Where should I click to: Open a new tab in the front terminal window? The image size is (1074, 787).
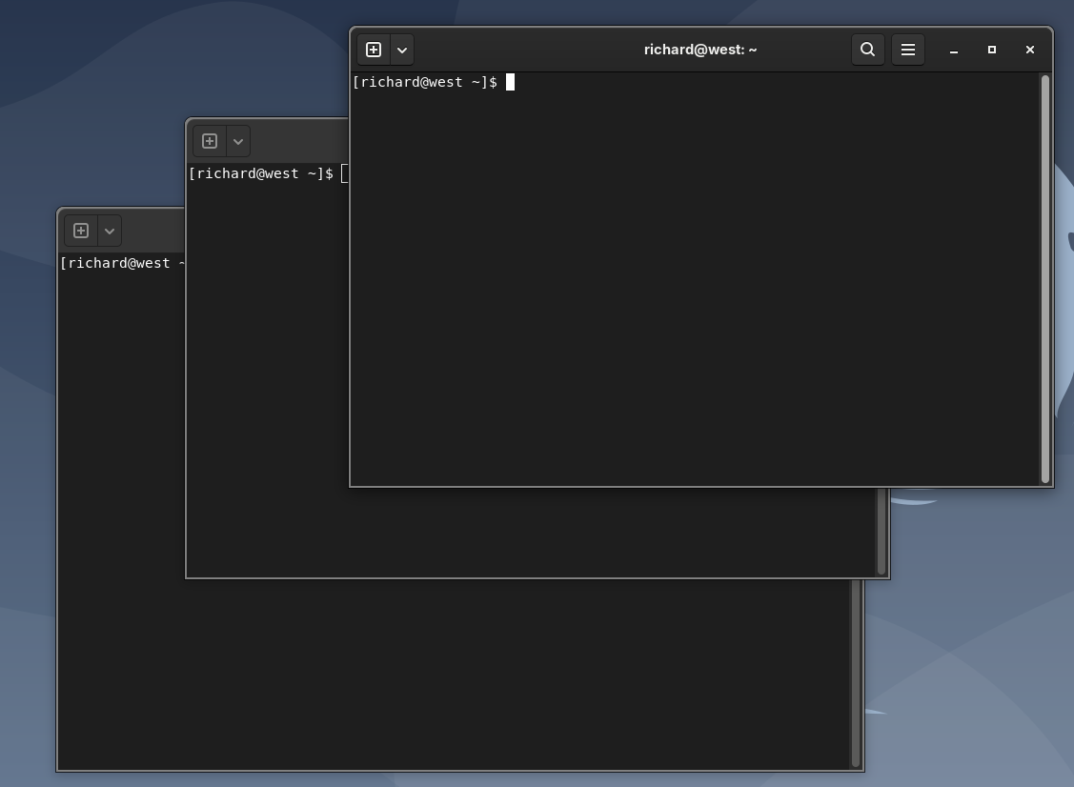coord(374,50)
